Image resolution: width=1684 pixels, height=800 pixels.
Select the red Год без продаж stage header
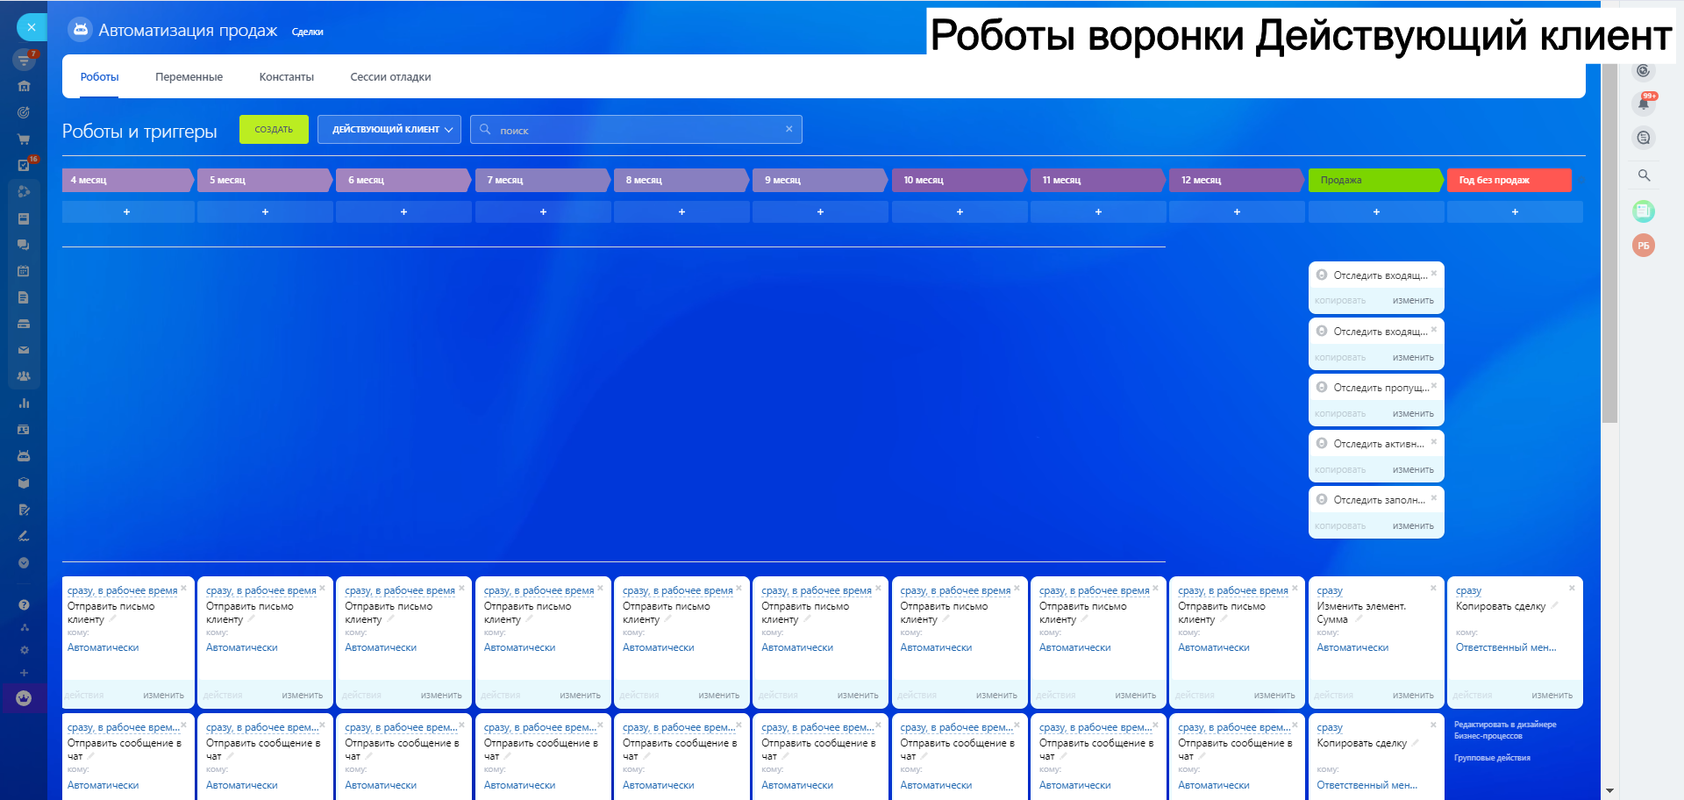point(1509,180)
